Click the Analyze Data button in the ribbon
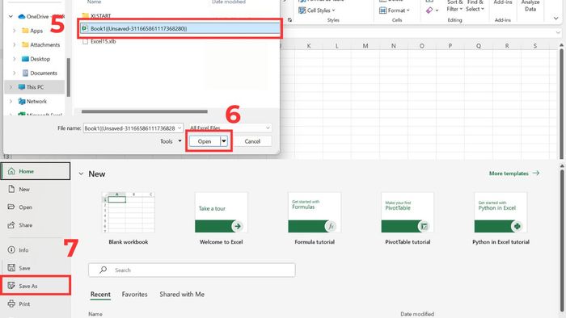 click(530, 6)
